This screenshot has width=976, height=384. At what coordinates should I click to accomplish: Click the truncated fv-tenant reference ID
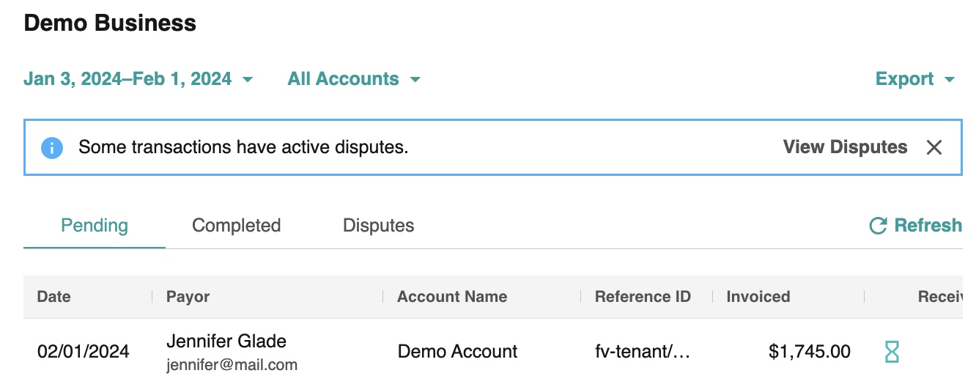pos(643,352)
